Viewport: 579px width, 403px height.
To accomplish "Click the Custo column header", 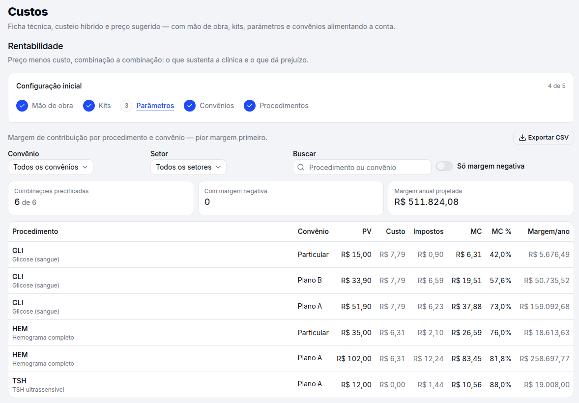I will click(396, 231).
